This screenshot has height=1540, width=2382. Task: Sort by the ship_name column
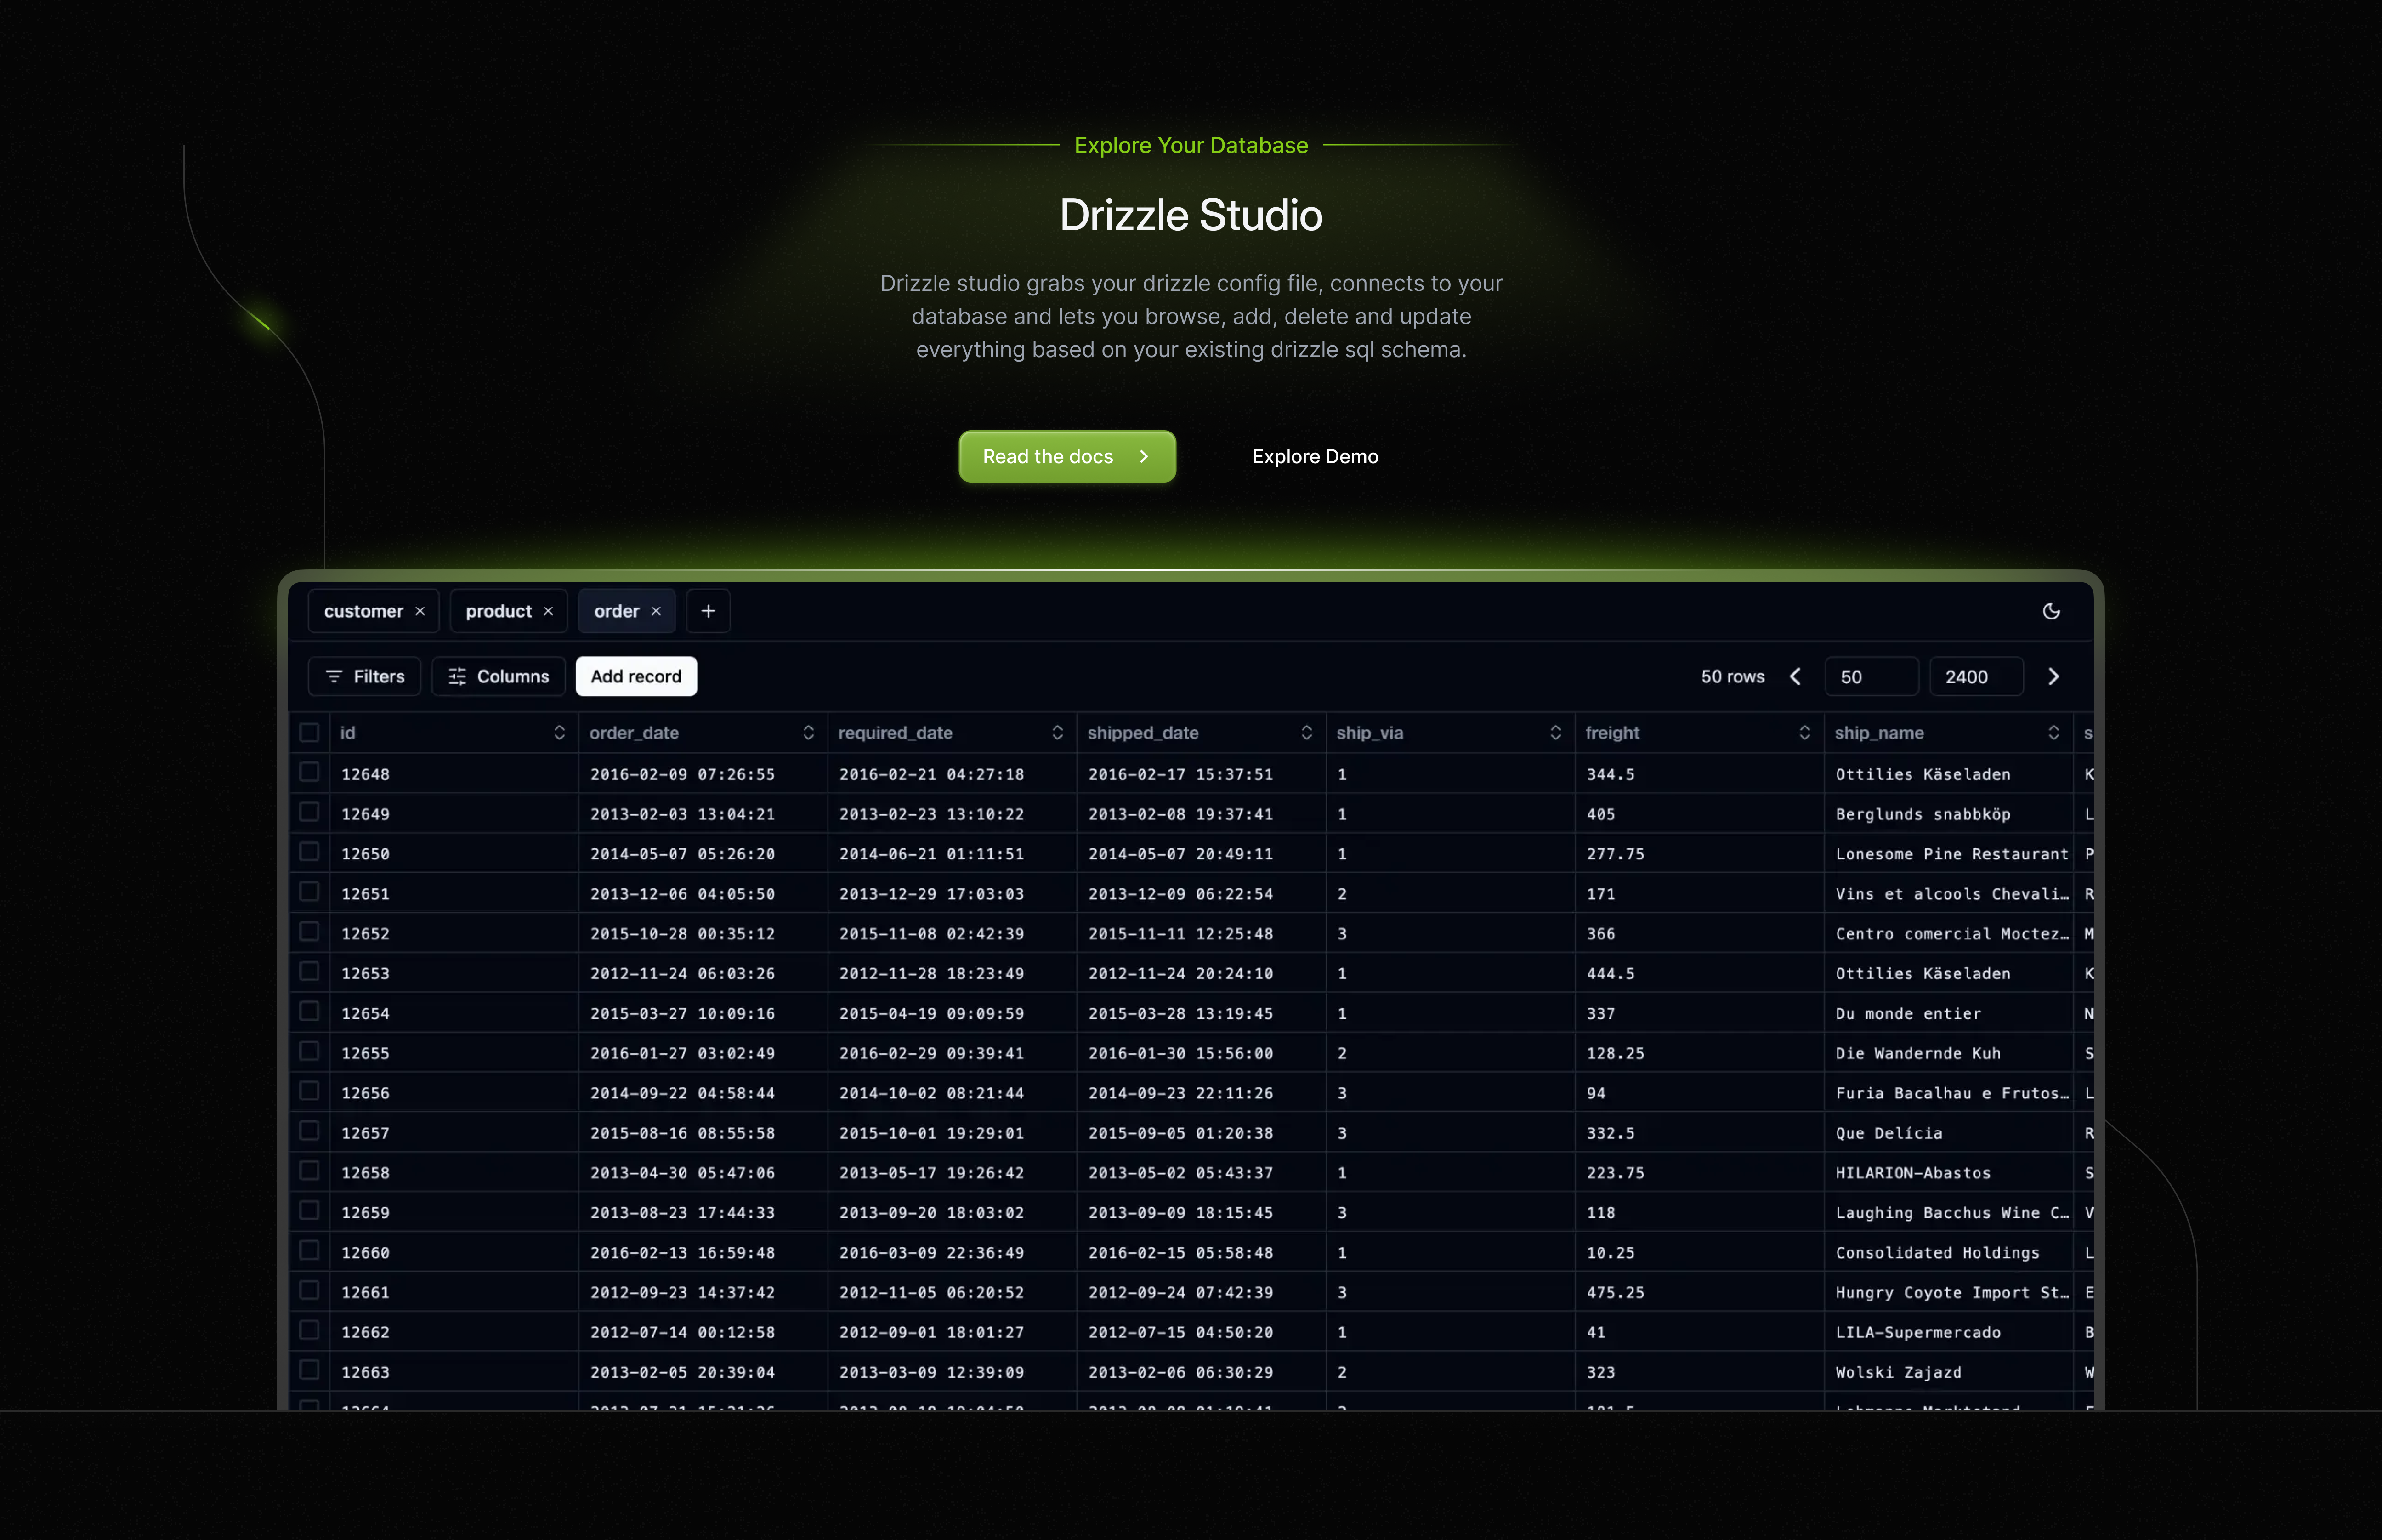click(x=2053, y=733)
